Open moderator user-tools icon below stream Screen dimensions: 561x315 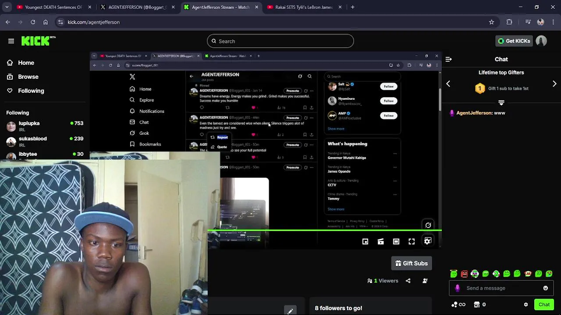point(425,281)
